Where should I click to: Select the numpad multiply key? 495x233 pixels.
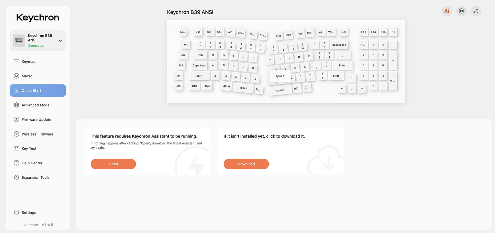click(x=383, y=45)
